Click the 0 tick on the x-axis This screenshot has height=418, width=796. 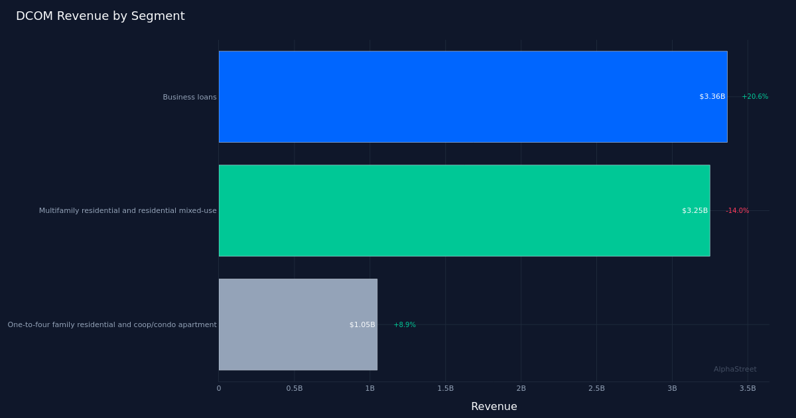pyautogui.click(x=219, y=388)
